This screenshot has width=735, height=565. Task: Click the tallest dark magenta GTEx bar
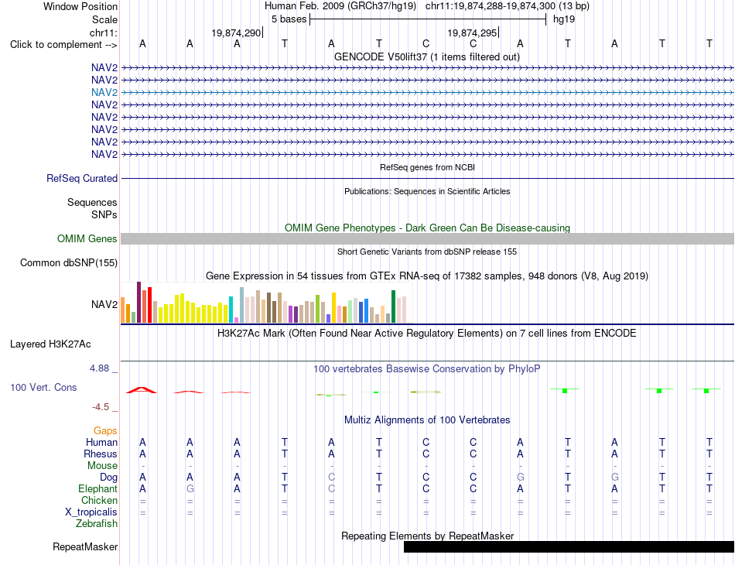138,303
